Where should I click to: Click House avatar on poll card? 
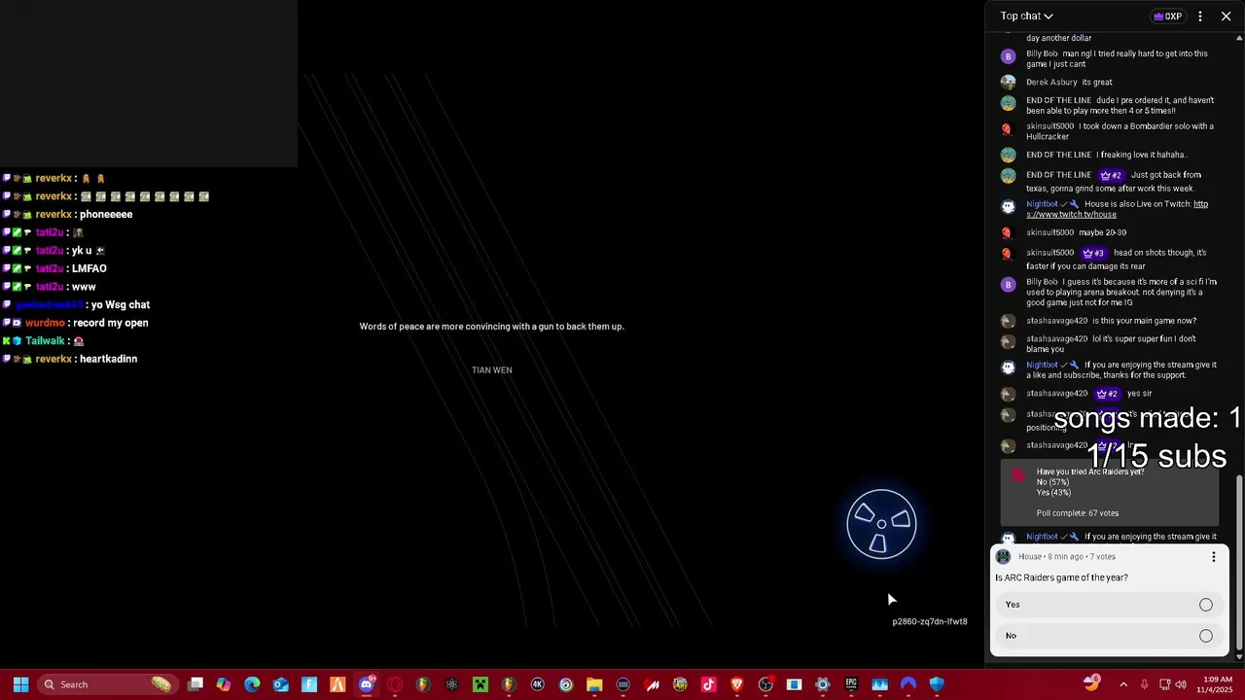pyautogui.click(x=1003, y=557)
